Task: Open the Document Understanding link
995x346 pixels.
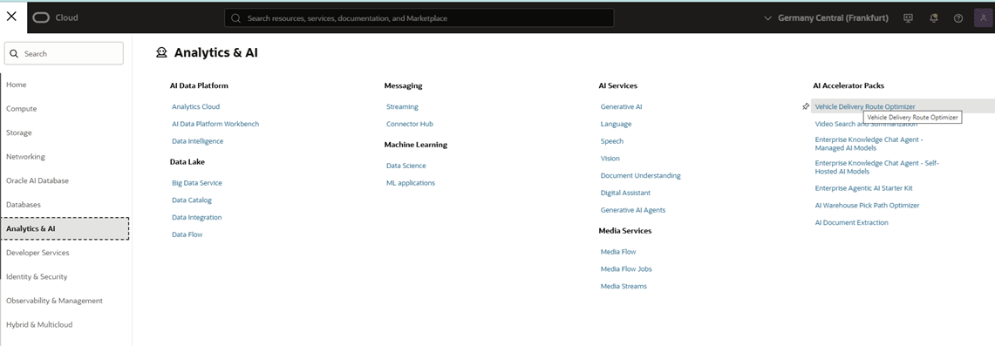Action: point(641,175)
